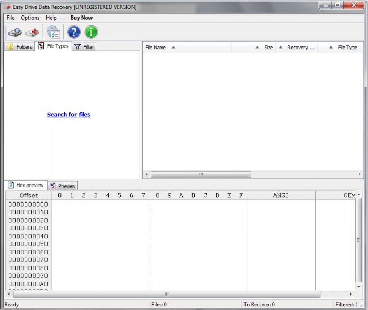Image resolution: width=368 pixels, height=310 pixels.
Task: Click offset row 0000000040
Action: point(28,236)
